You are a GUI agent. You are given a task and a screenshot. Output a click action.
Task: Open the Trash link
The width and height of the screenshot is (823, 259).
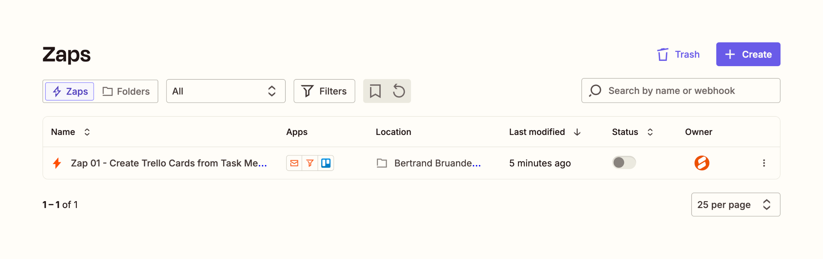click(x=678, y=54)
